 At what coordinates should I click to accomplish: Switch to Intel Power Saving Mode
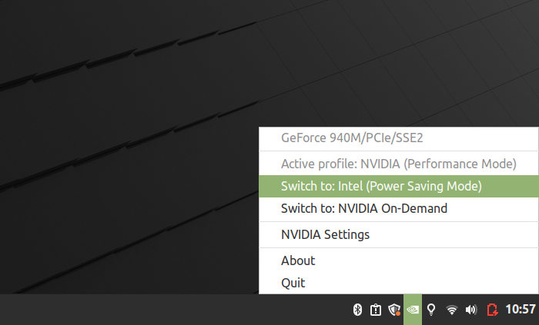pyautogui.click(x=398, y=186)
